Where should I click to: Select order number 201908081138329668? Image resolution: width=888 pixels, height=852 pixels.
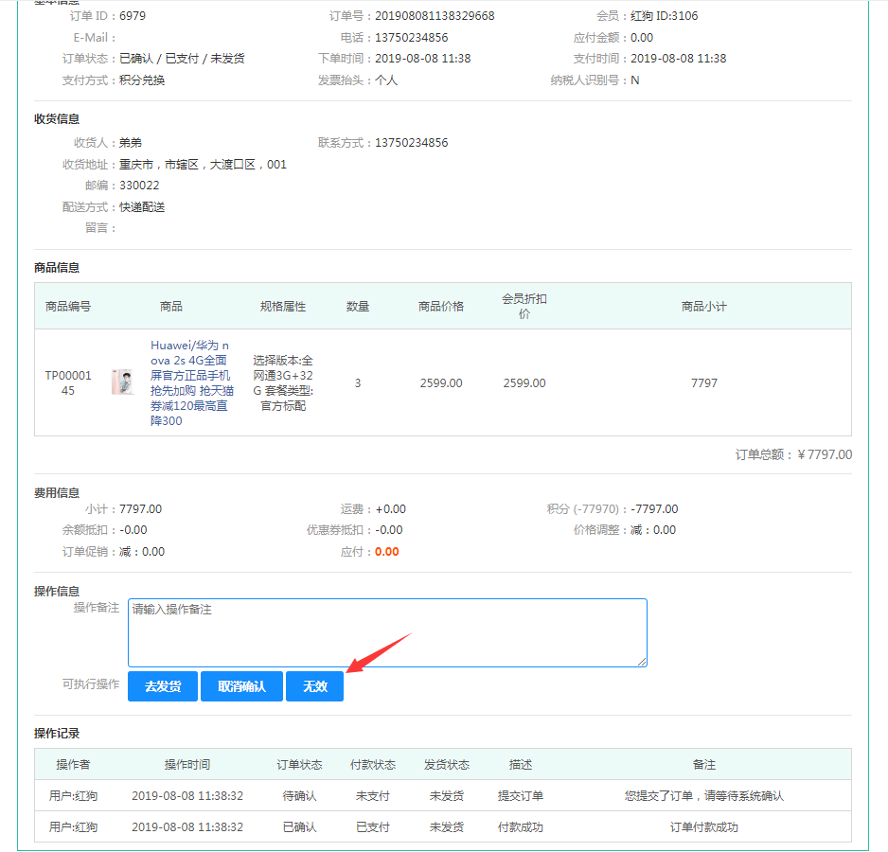pos(435,16)
